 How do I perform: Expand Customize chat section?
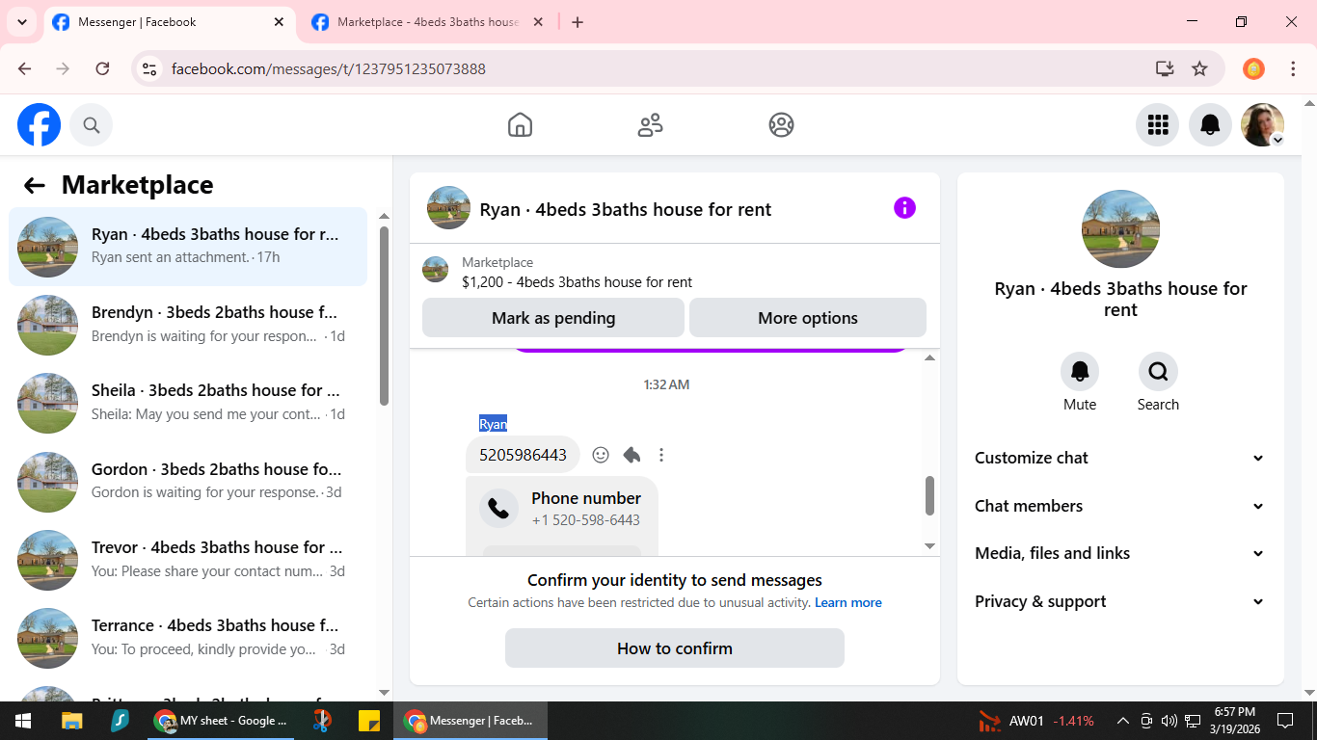[x=1120, y=458]
